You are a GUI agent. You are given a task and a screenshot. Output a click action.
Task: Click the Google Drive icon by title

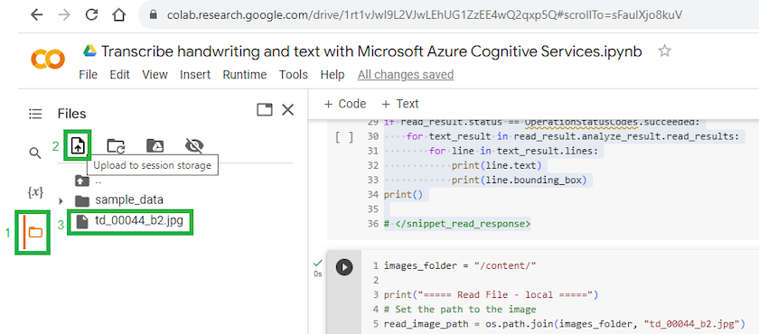90,51
